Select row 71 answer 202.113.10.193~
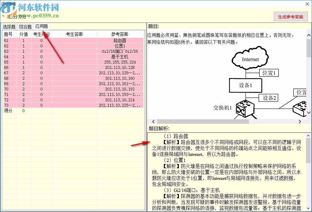The image size is (312, 212). [x=73, y=94]
